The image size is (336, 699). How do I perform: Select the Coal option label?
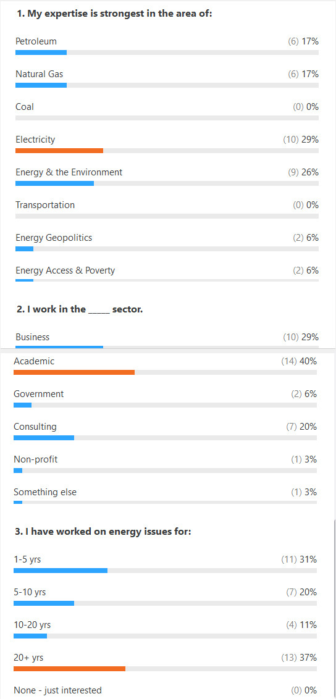pyautogui.click(x=25, y=107)
